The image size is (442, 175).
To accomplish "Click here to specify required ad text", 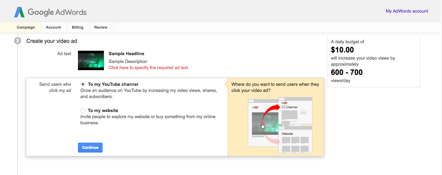I will 149,67.
